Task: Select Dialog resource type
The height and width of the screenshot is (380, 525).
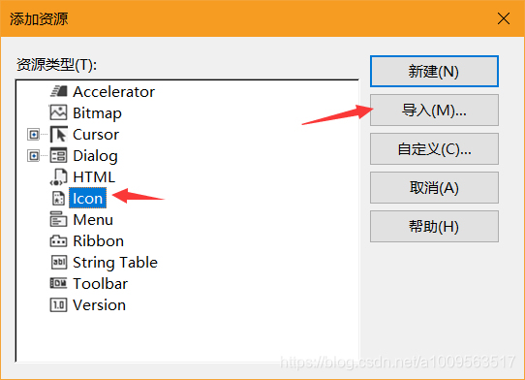Action: 96,156
